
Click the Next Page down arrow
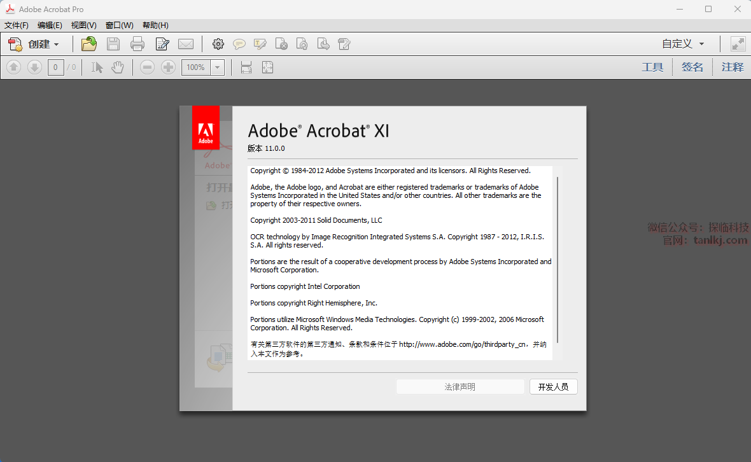pos(34,67)
